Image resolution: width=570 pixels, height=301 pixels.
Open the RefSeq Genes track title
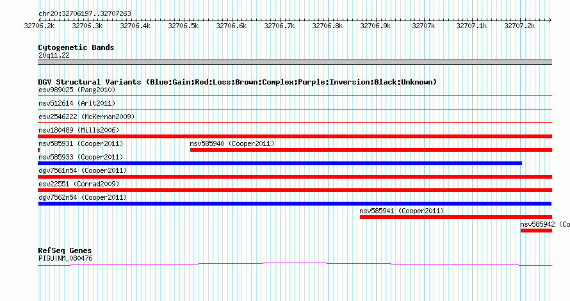pyautogui.click(x=65, y=250)
